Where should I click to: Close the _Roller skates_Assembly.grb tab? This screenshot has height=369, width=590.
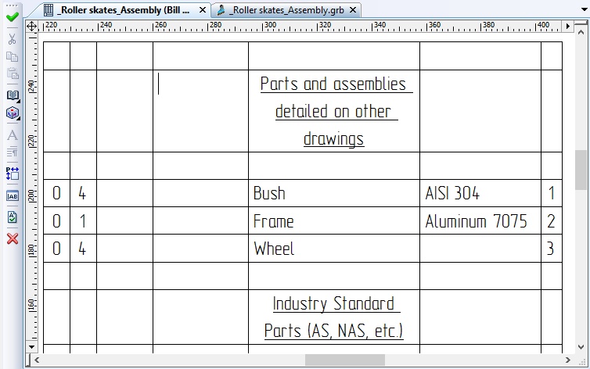pyautogui.click(x=353, y=10)
